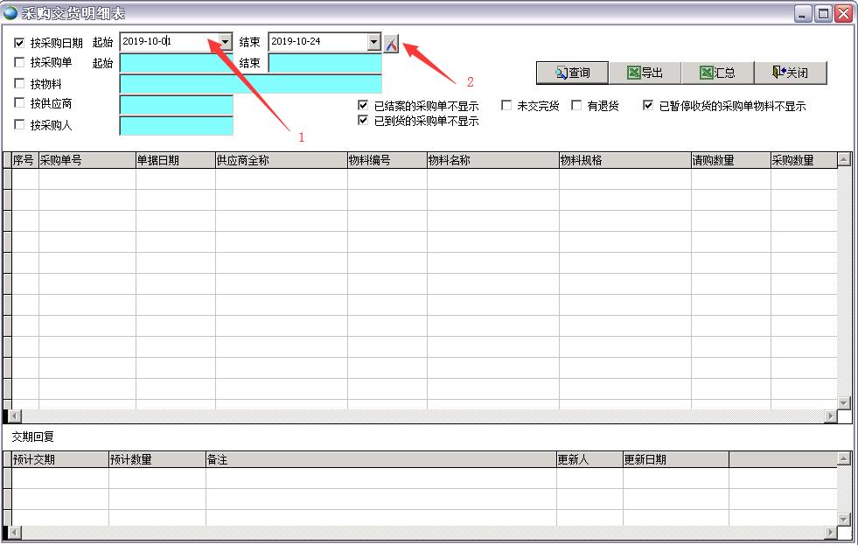
Task: Click the 导出 export button
Action: pos(645,73)
